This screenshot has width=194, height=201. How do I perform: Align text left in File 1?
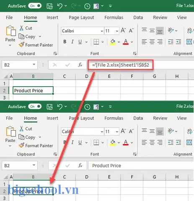click(144, 42)
